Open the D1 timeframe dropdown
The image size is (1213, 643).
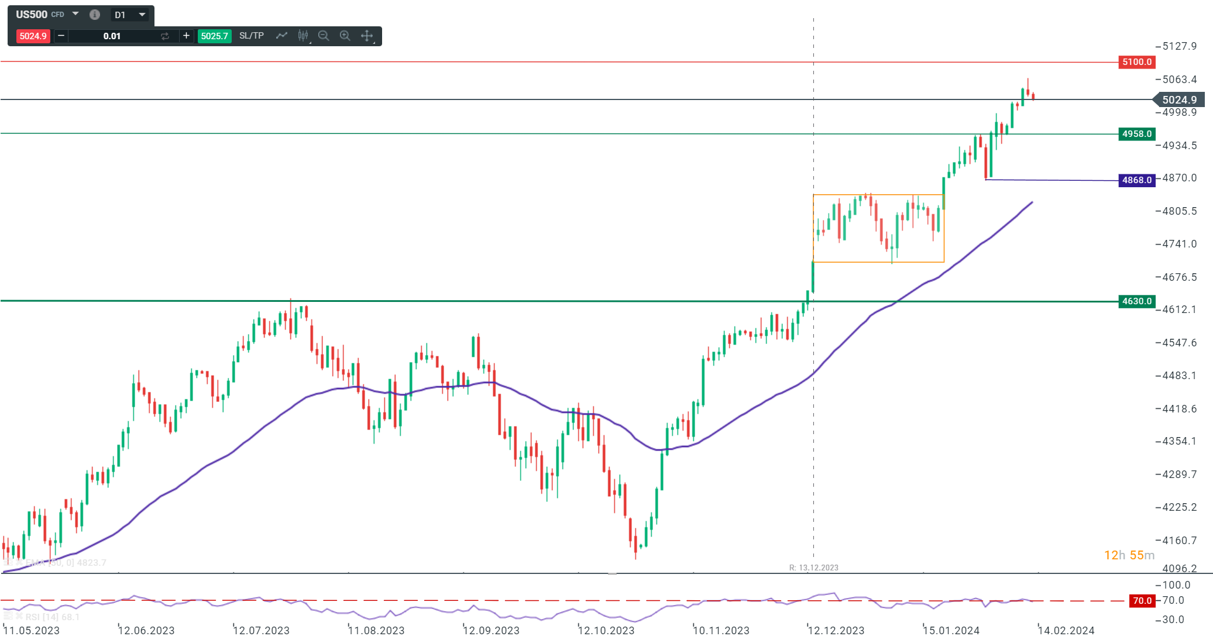point(142,14)
